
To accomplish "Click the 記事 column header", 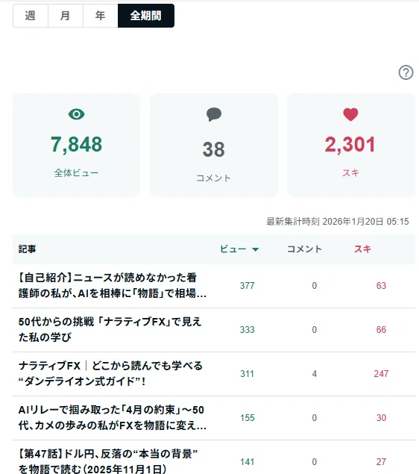I will tap(27, 249).
